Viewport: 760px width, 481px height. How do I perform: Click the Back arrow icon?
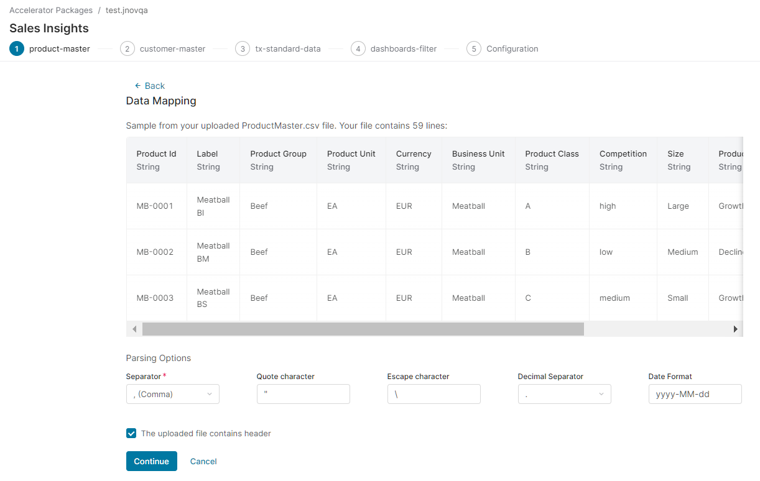click(138, 86)
